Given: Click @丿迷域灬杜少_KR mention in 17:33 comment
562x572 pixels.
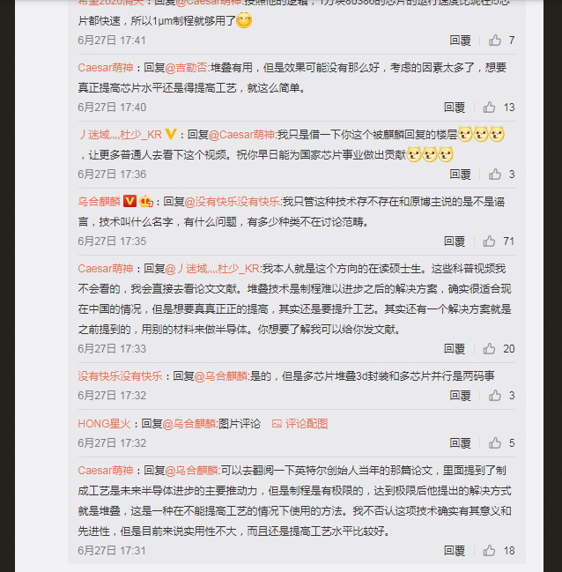Looking at the screenshot, I should pos(212,269).
